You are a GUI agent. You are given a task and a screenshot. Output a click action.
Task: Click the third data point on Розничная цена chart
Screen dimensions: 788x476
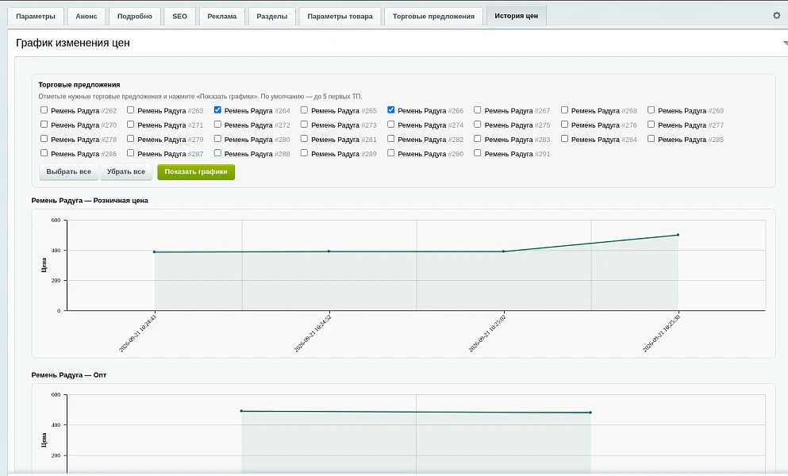pyautogui.click(x=504, y=251)
